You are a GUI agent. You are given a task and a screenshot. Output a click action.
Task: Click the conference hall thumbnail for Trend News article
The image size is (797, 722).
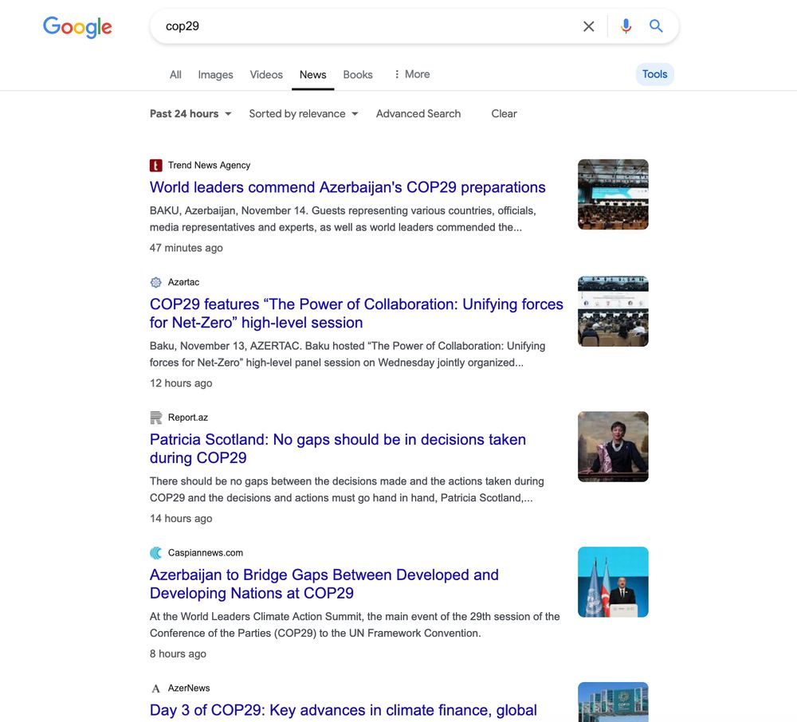[x=613, y=194]
